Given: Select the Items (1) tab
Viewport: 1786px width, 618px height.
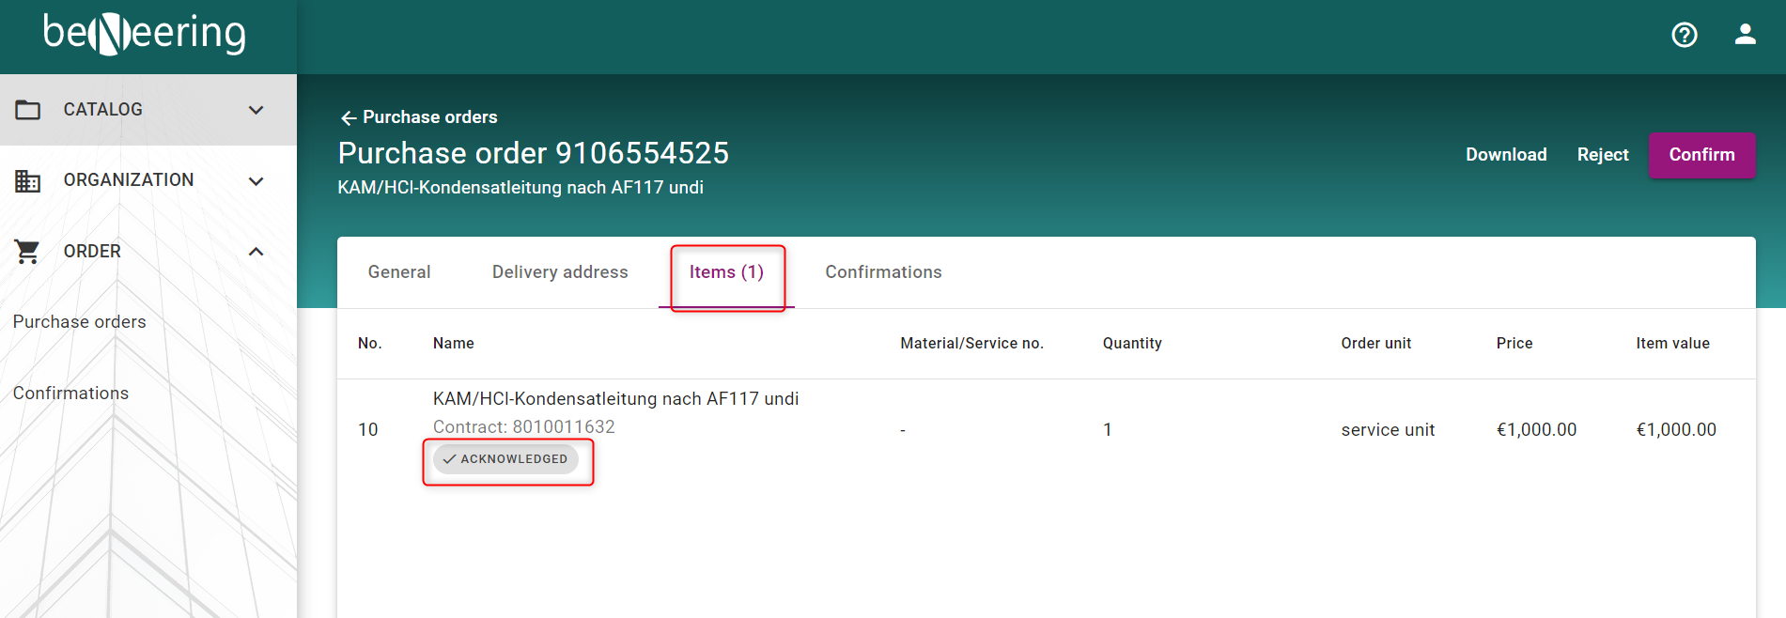Looking at the screenshot, I should point(726,272).
